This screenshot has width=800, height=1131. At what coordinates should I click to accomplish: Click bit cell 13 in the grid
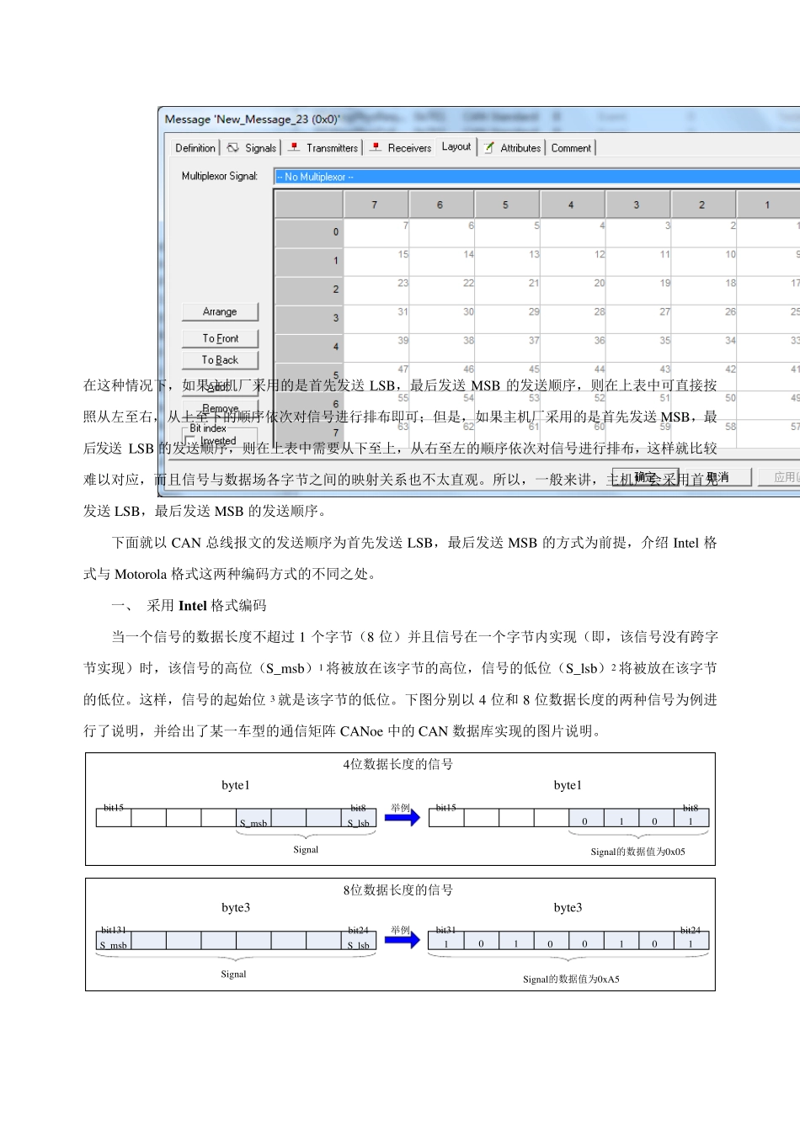coord(508,262)
